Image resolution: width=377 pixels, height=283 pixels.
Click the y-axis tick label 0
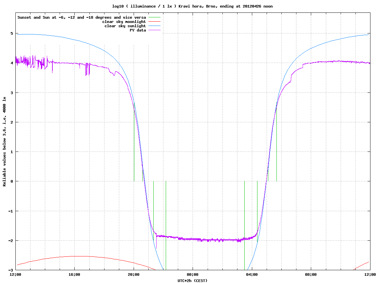(x=12, y=181)
